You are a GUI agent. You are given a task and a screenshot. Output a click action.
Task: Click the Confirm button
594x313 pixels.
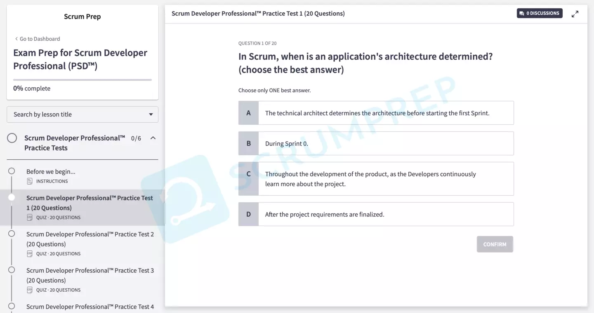[x=495, y=244]
